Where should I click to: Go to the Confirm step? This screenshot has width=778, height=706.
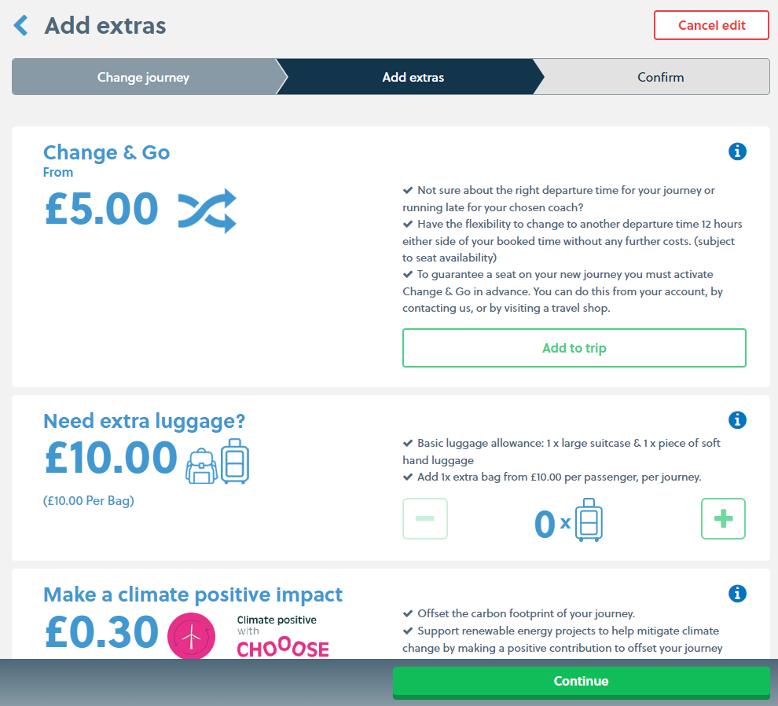point(660,76)
